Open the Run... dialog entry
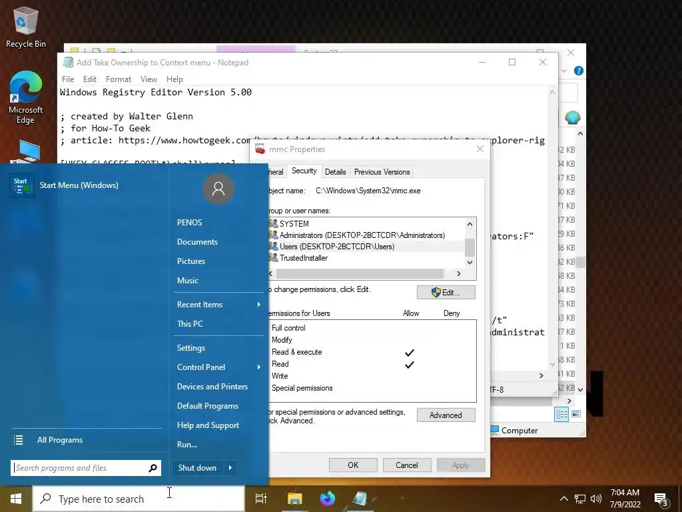This screenshot has height=512, width=682. [187, 445]
